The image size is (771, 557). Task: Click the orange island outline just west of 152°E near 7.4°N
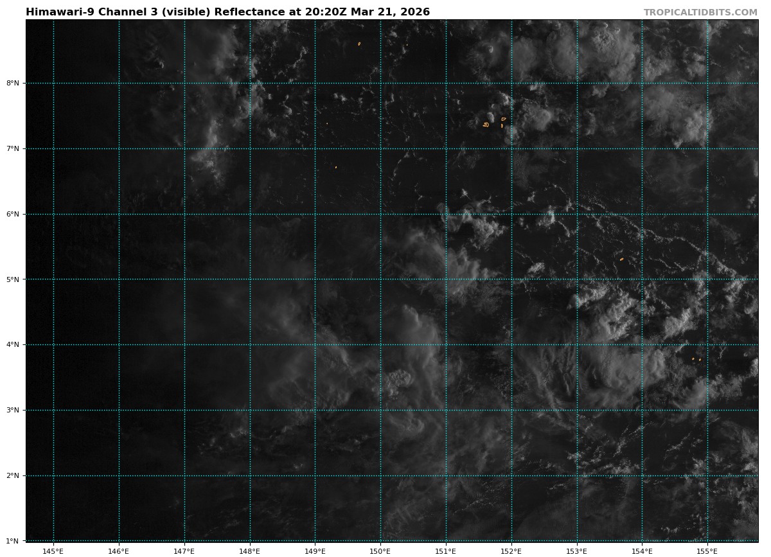click(x=486, y=124)
